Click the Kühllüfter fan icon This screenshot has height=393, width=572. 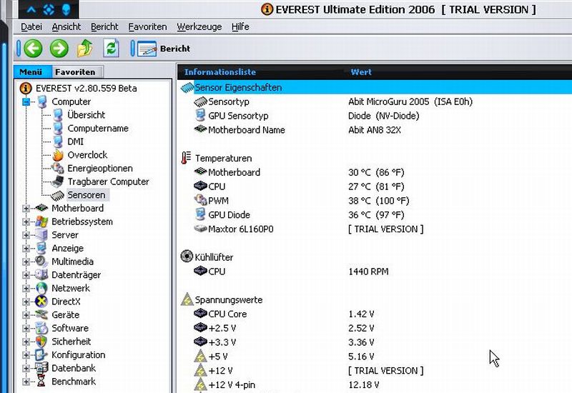coord(187,257)
